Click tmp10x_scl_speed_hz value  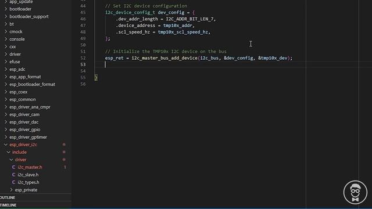click(183, 32)
